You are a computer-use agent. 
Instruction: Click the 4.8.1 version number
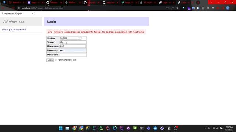click(x=21, y=22)
